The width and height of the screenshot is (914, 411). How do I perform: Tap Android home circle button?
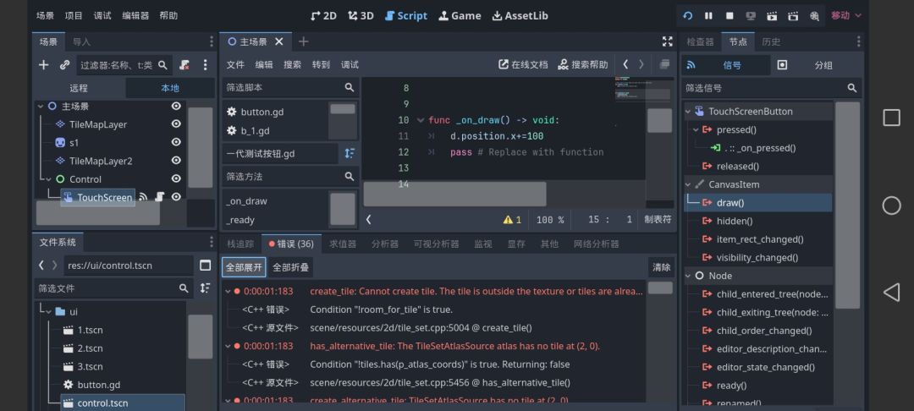point(891,205)
